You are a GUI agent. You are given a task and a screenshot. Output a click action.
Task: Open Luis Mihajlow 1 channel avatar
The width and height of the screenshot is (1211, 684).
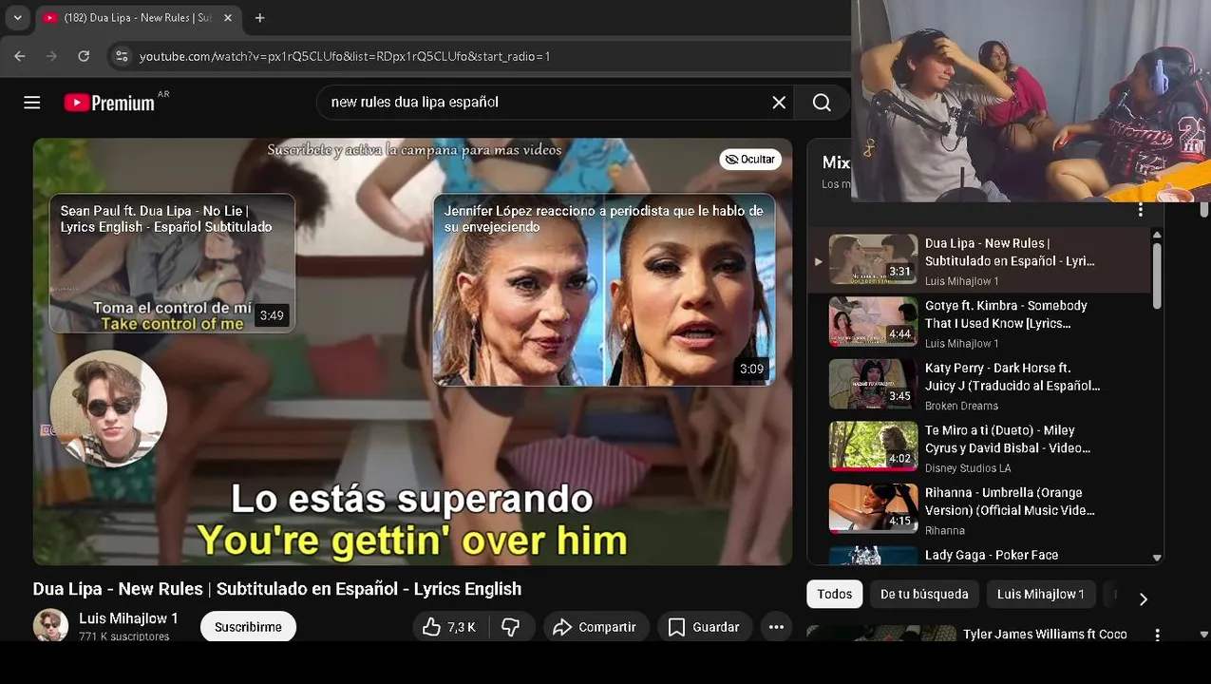[50, 626]
